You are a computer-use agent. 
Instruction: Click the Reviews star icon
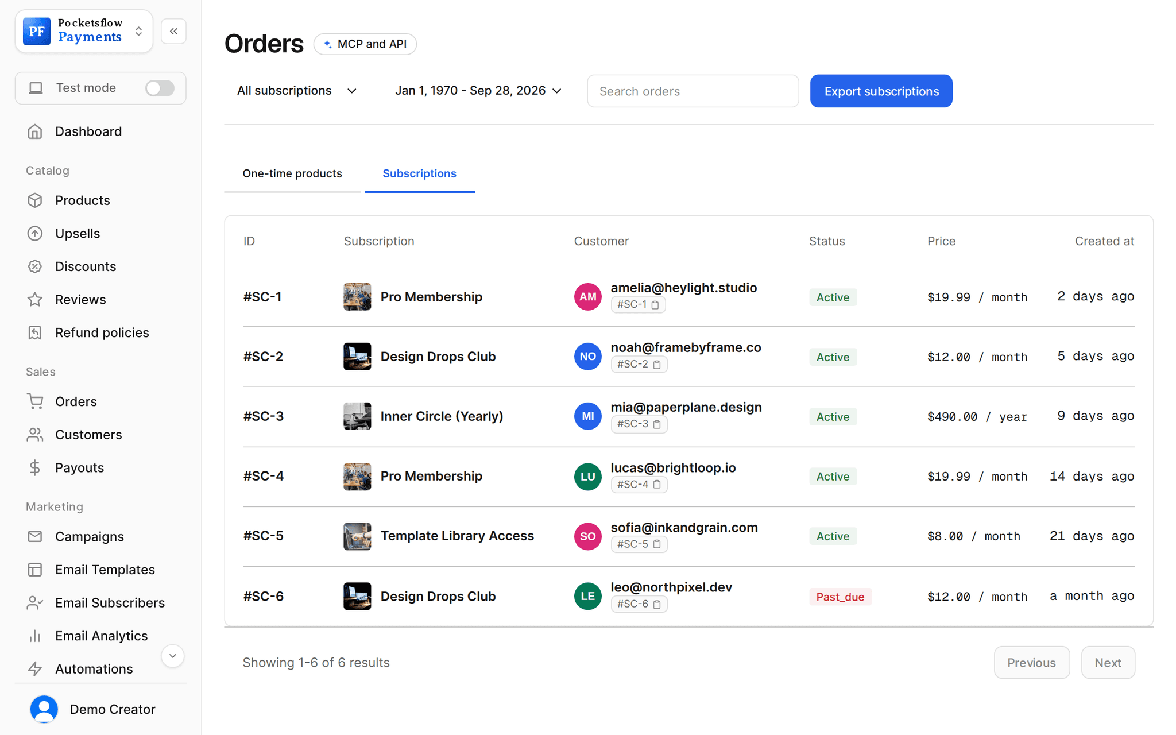(35, 300)
